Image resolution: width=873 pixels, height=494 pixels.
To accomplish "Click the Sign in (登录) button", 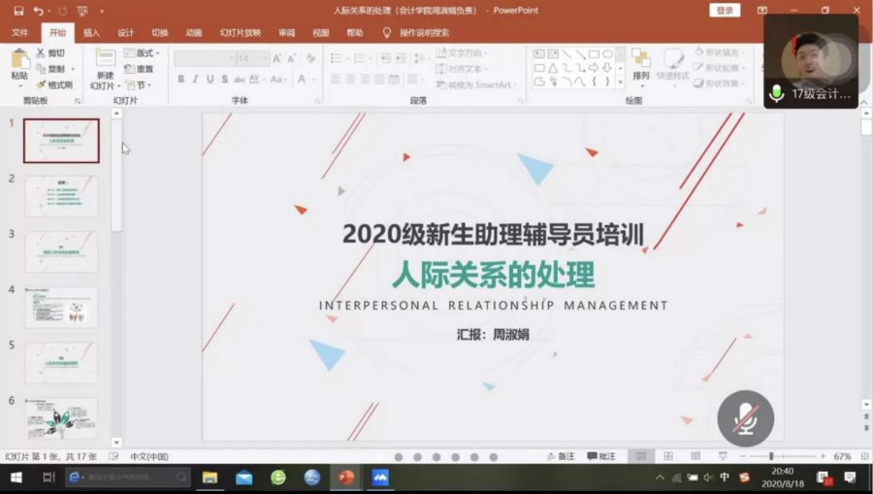I will (724, 11).
